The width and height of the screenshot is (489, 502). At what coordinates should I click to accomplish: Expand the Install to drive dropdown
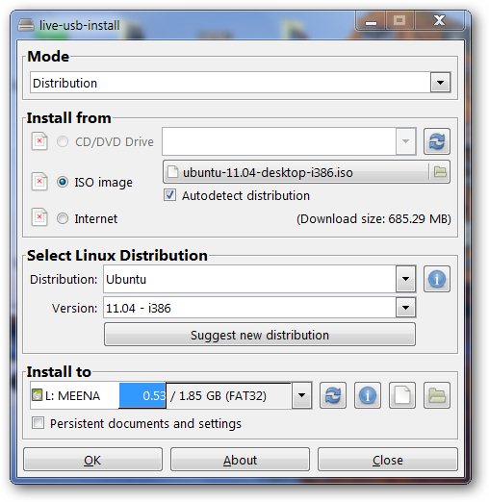coord(301,395)
